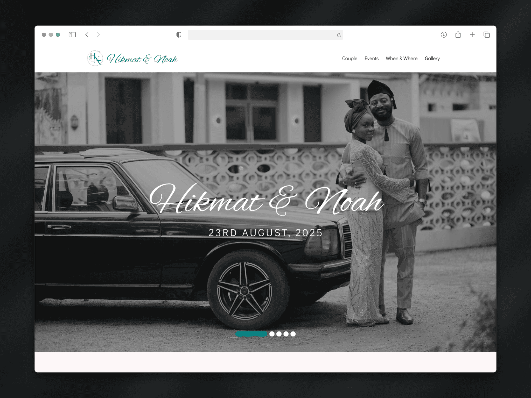Open the share sheet icon
531x398 pixels.
[458, 34]
